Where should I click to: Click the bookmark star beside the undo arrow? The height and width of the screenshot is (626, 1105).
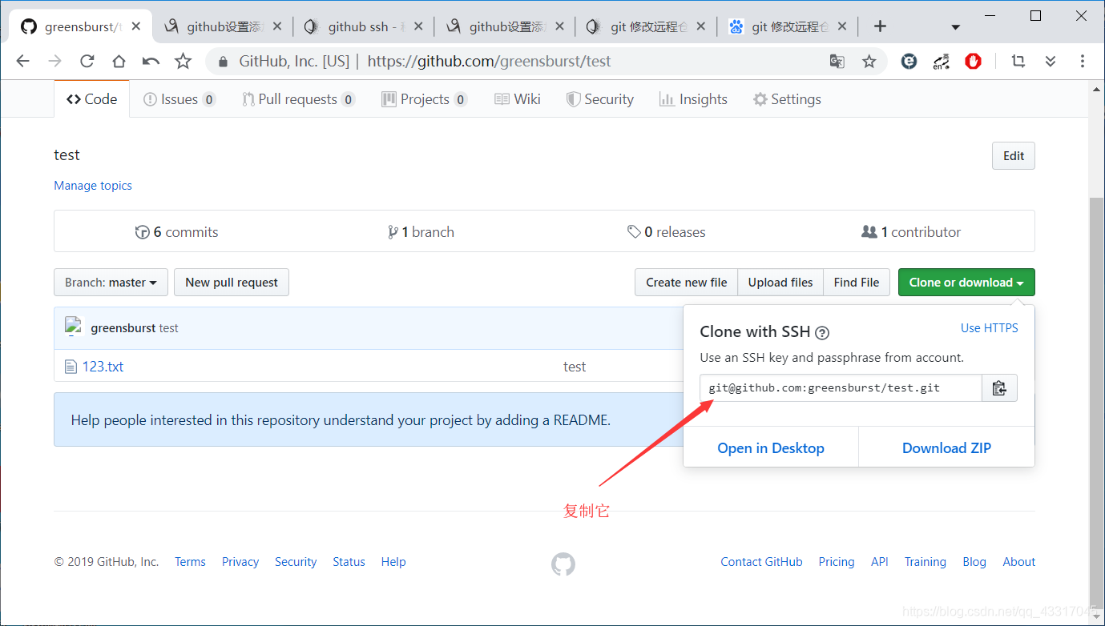[183, 61]
